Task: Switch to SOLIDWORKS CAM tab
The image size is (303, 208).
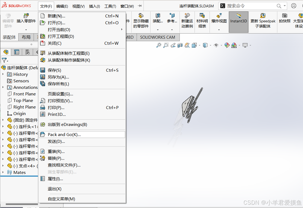Action: [158, 37]
